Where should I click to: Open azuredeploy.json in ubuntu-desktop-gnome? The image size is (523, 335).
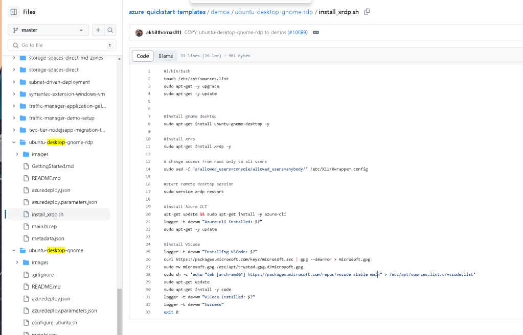[51, 299]
